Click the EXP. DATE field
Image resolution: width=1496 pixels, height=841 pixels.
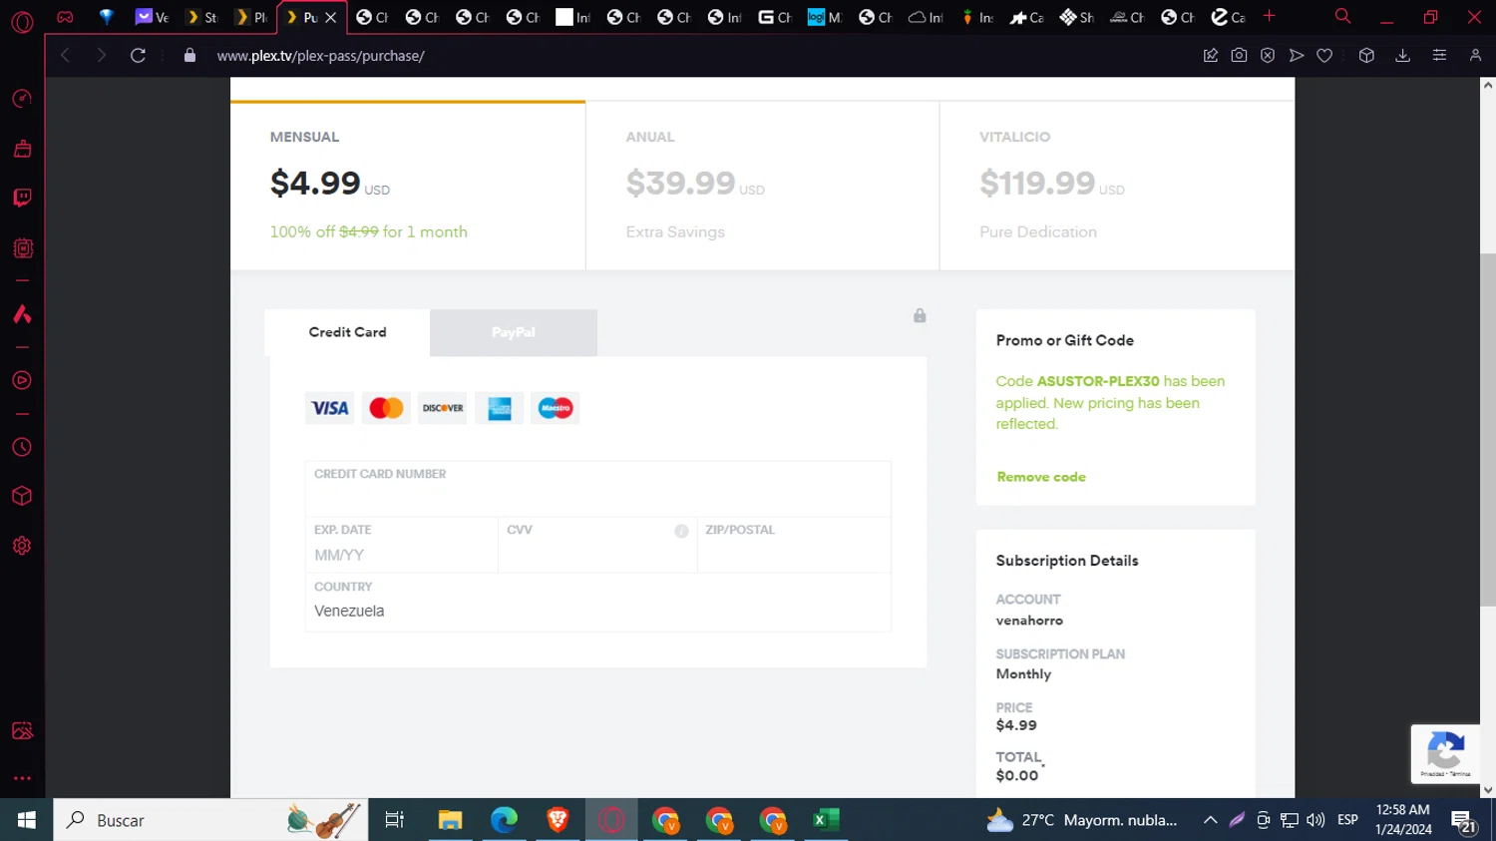pos(401,545)
